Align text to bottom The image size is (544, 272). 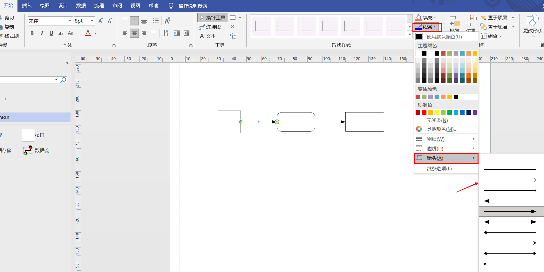tap(144, 21)
